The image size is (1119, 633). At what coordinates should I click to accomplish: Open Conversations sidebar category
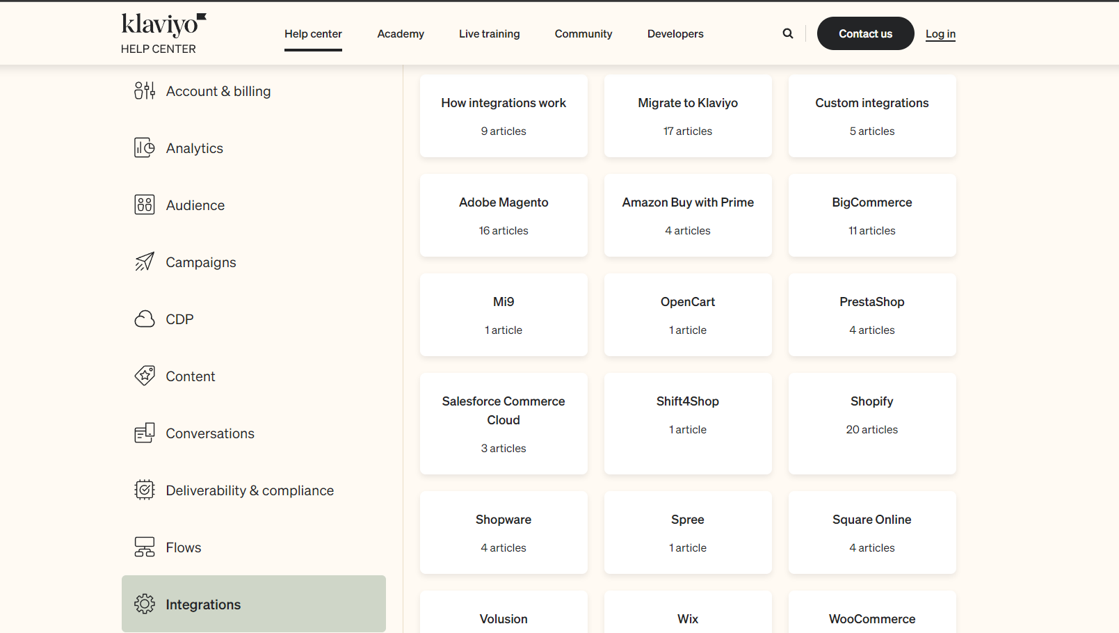(254, 433)
